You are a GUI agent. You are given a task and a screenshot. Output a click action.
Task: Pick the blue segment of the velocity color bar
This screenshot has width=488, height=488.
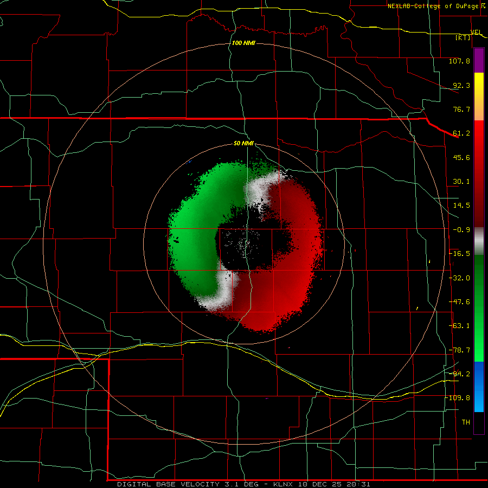[479, 387]
